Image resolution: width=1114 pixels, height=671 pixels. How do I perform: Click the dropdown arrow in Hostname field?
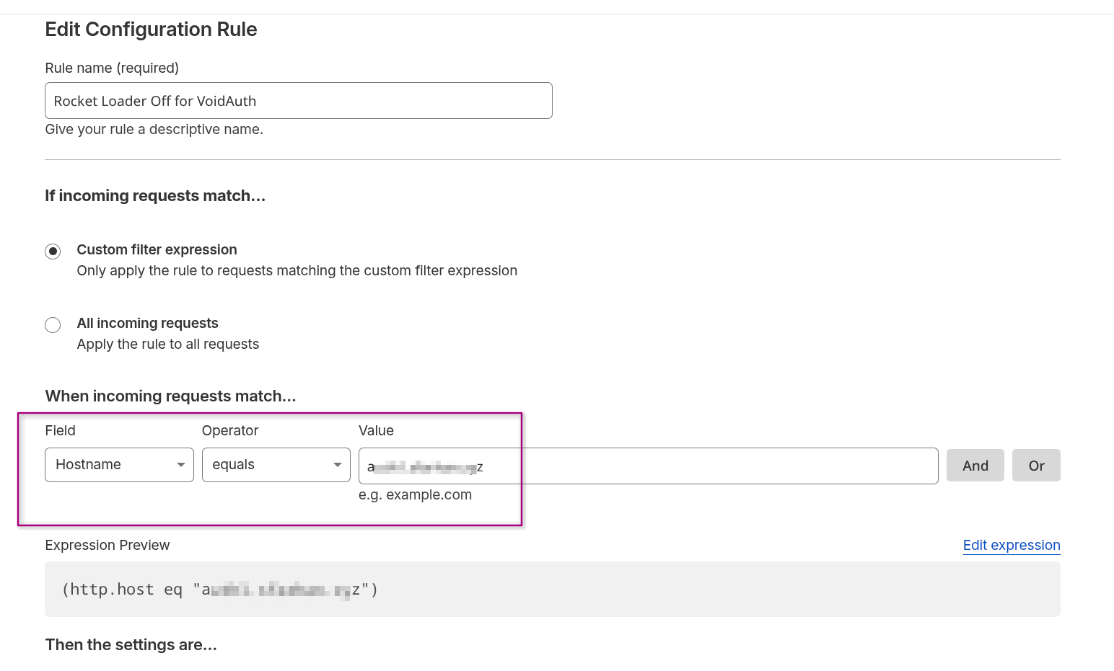click(181, 465)
